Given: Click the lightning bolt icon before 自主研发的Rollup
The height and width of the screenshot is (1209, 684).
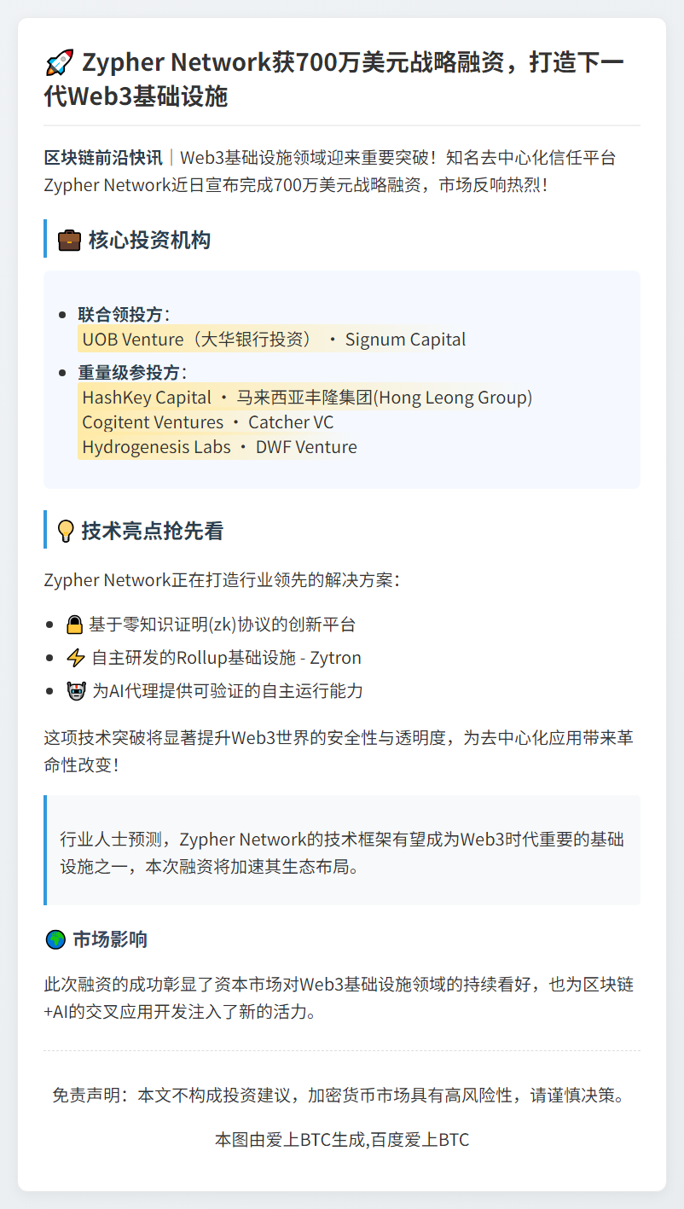Looking at the screenshot, I should click(75, 658).
